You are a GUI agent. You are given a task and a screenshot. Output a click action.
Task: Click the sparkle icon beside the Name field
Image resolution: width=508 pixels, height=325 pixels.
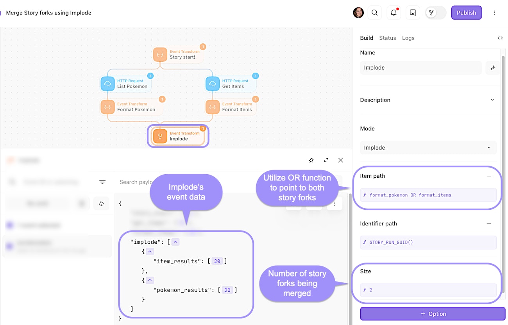pos(493,68)
